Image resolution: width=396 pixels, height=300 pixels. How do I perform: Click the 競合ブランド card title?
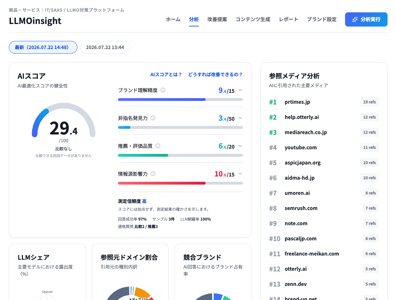(202, 257)
